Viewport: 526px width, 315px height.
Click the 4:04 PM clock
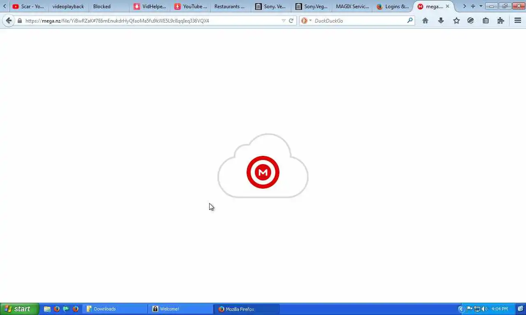point(500,309)
